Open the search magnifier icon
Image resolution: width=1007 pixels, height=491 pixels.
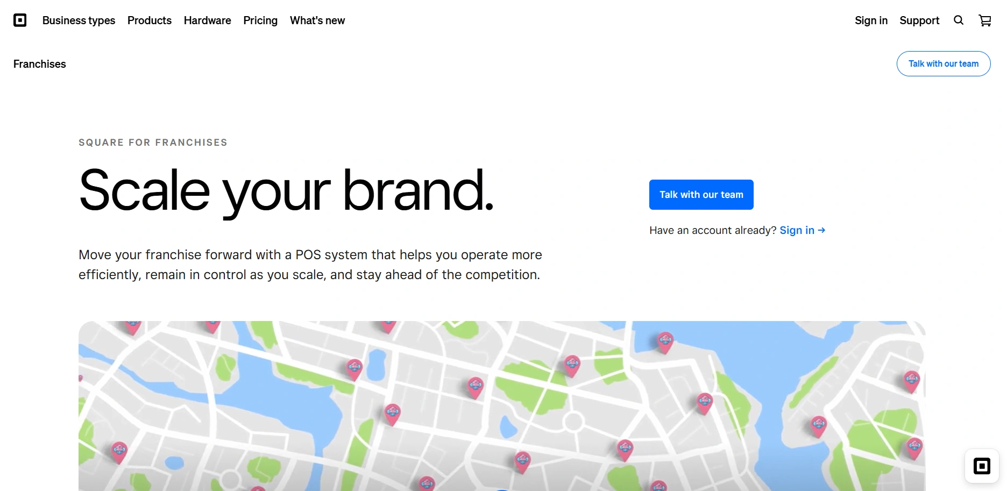pos(959,20)
